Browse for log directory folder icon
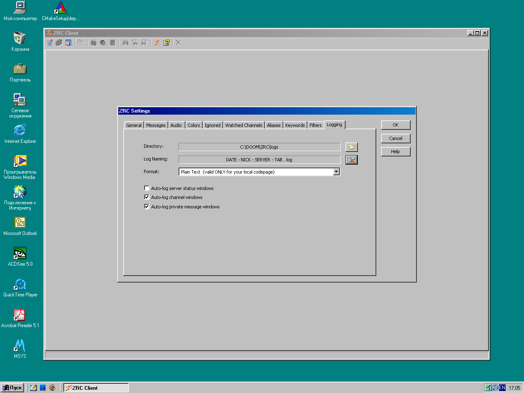This screenshot has width=524, height=393. coord(351,147)
